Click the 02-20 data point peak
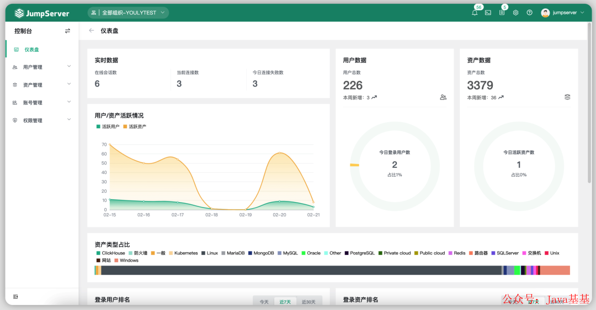 tap(279, 153)
